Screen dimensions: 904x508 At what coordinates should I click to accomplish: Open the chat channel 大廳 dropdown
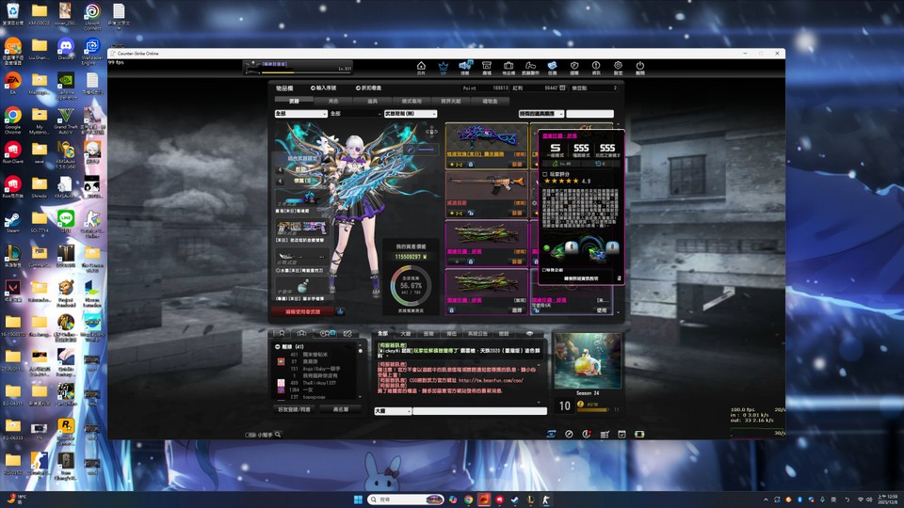[392, 411]
